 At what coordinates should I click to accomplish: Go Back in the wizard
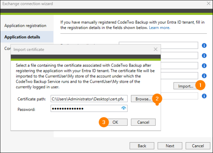click(x=142, y=146)
